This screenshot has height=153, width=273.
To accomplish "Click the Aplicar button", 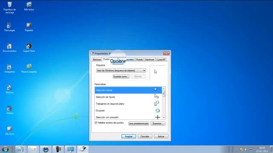I will 161,136.
